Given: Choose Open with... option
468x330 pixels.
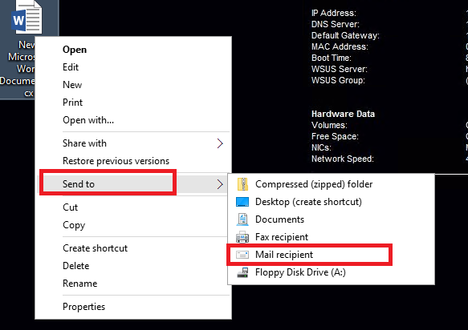Looking at the screenshot, I should coord(88,120).
